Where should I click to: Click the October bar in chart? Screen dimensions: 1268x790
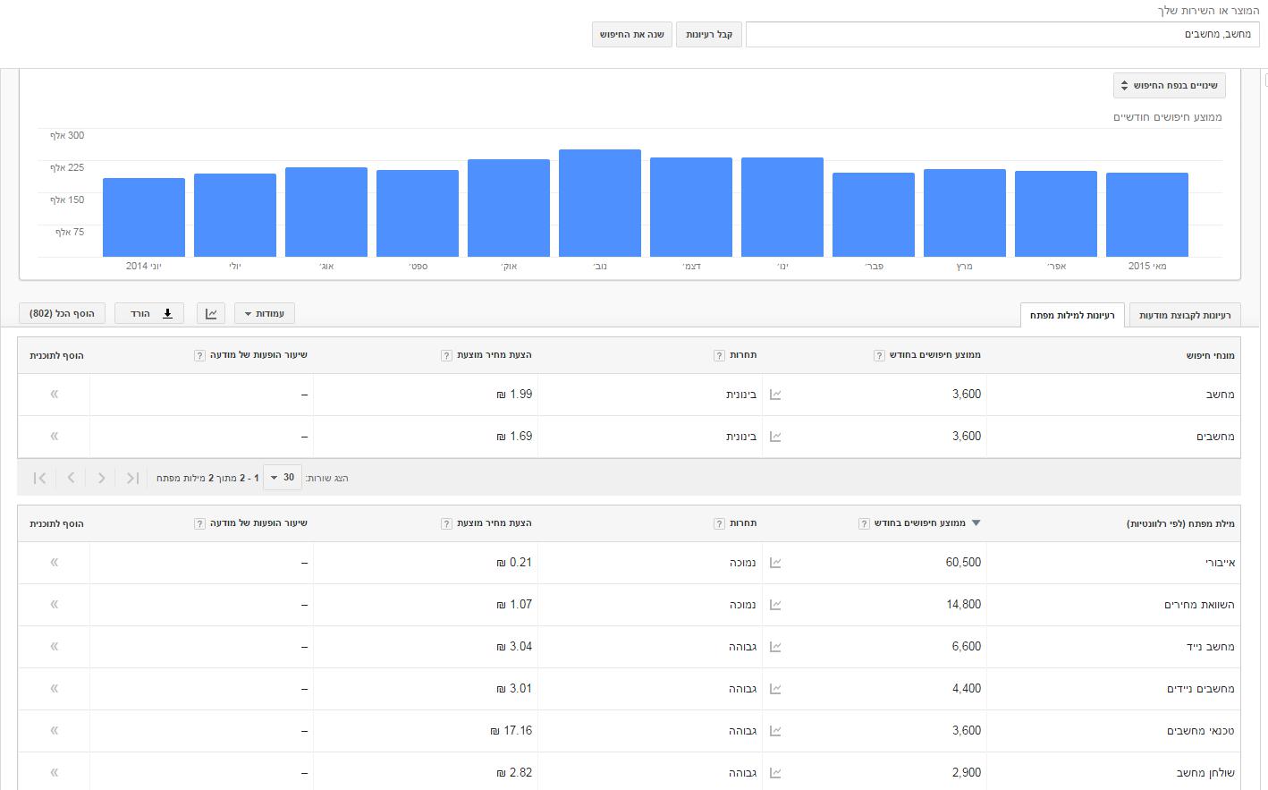tap(509, 208)
